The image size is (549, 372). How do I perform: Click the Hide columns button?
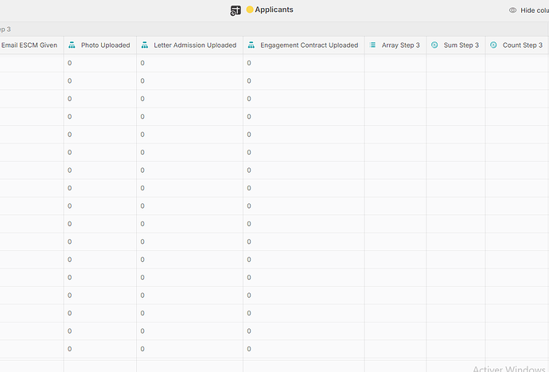click(x=528, y=10)
